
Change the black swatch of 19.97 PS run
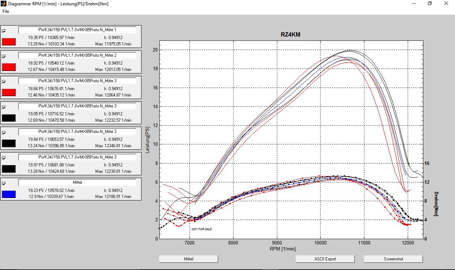coord(9,169)
